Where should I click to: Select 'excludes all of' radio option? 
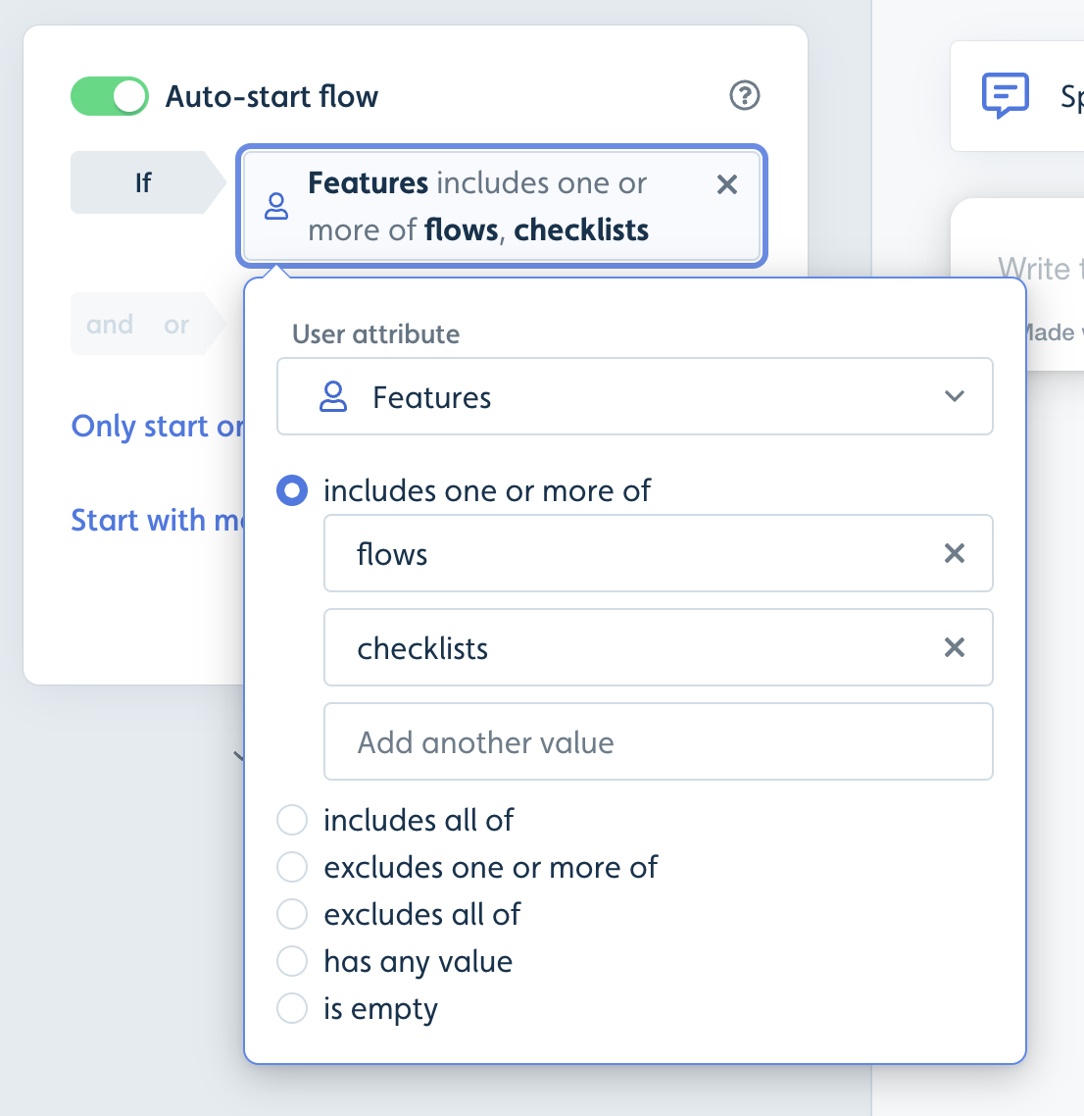click(292, 914)
